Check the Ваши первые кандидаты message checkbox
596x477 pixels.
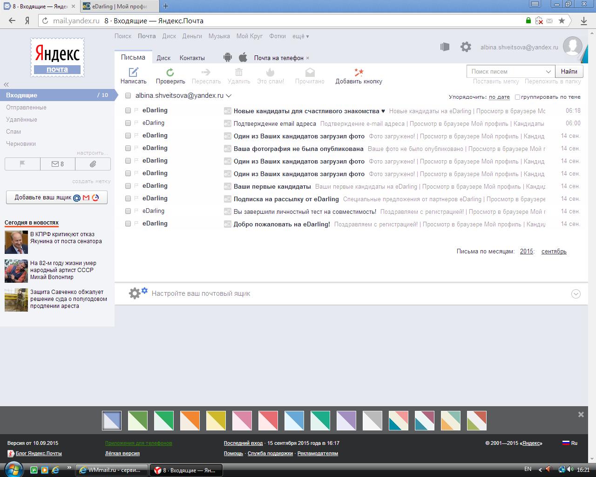pyautogui.click(x=128, y=186)
